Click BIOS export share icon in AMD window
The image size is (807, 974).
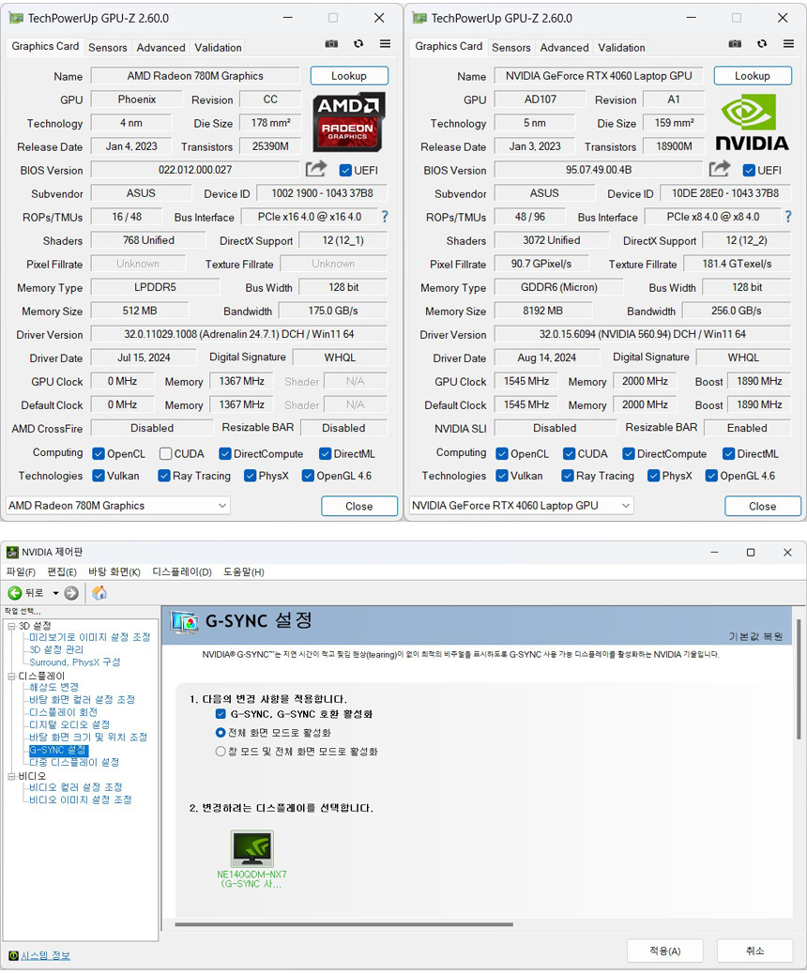click(x=316, y=168)
